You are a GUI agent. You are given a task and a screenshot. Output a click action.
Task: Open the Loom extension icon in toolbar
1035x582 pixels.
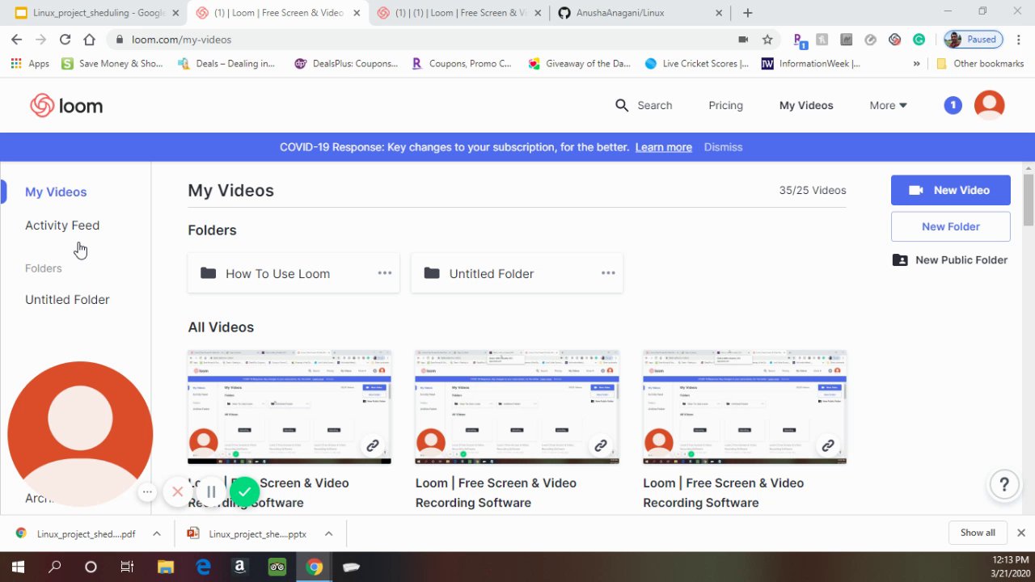(894, 39)
